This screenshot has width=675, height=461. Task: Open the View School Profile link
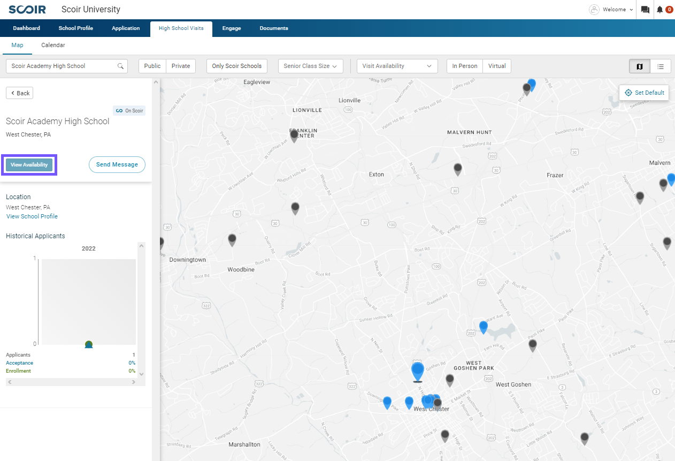click(32, 217)
